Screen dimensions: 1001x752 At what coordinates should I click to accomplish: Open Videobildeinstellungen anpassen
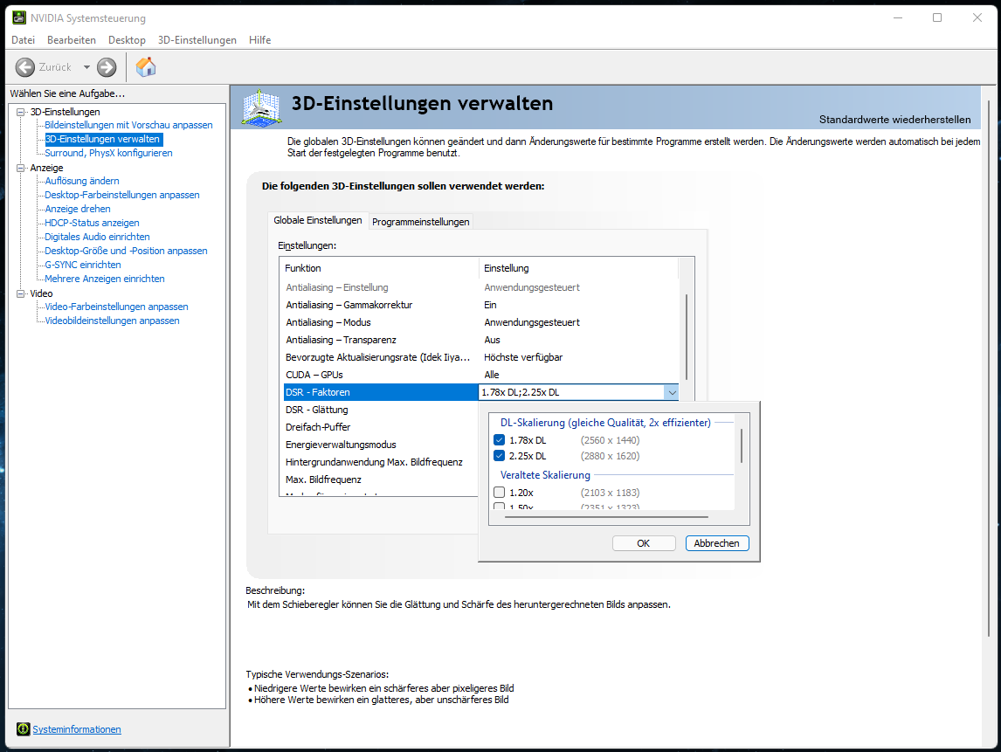(112, 321)
